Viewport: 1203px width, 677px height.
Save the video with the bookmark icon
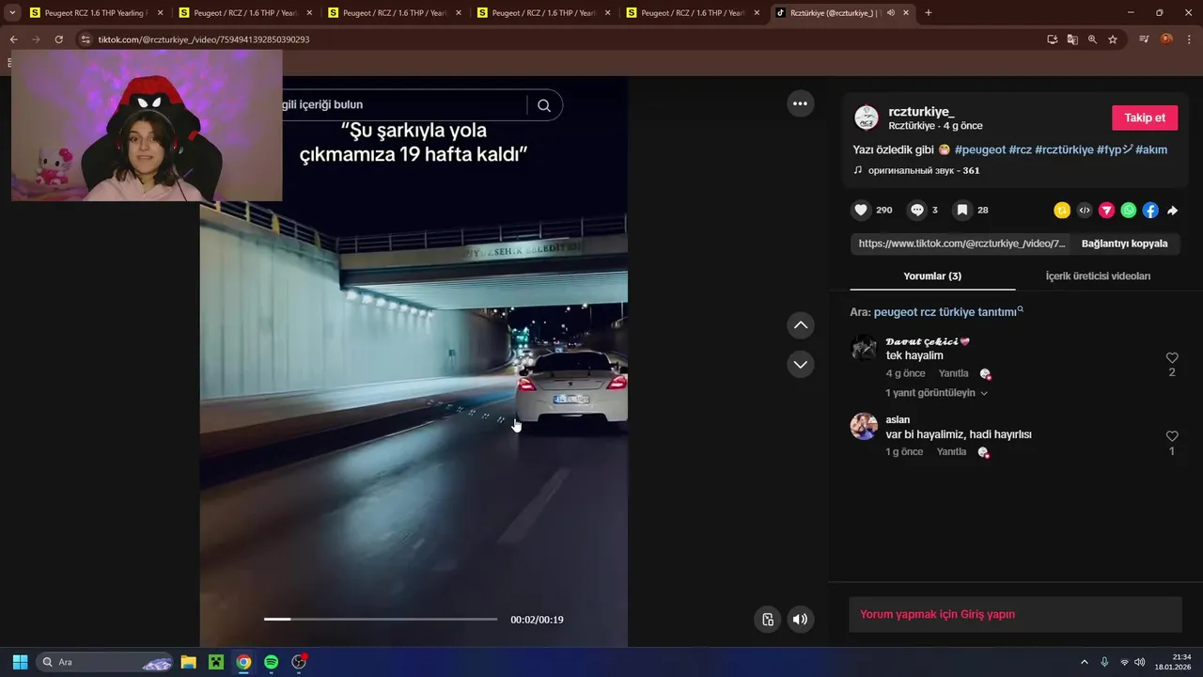(x=962, y=211)
